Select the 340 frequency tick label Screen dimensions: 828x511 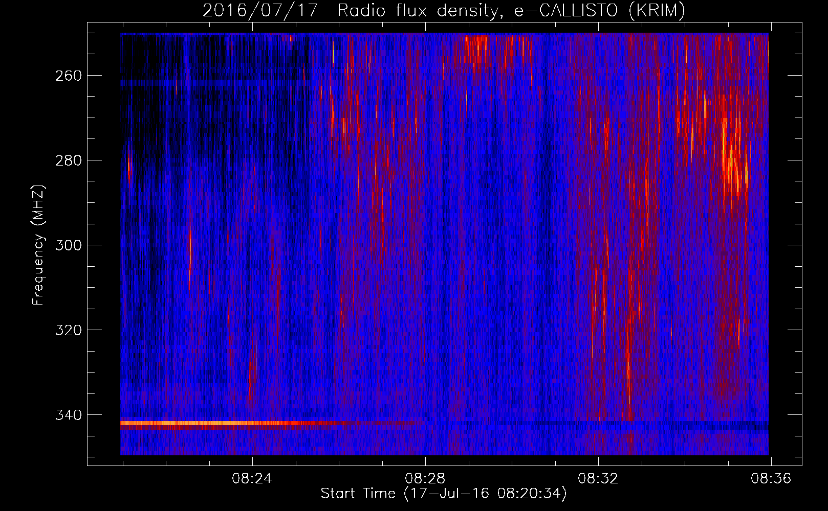pyautogui.click(x=68, y=415)
